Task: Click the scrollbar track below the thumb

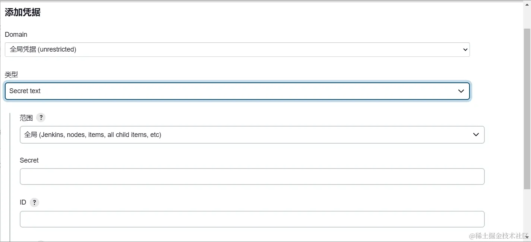Action: click(527, 213)
